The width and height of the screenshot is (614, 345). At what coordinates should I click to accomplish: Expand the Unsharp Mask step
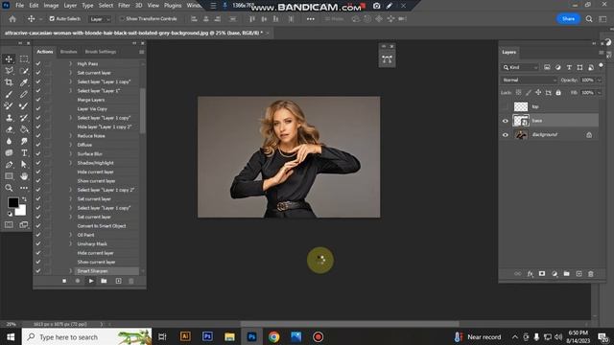[70, 243]
